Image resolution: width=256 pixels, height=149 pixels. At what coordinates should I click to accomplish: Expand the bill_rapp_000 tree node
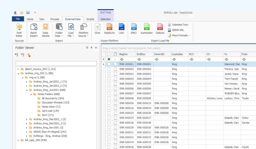(18, 140)
